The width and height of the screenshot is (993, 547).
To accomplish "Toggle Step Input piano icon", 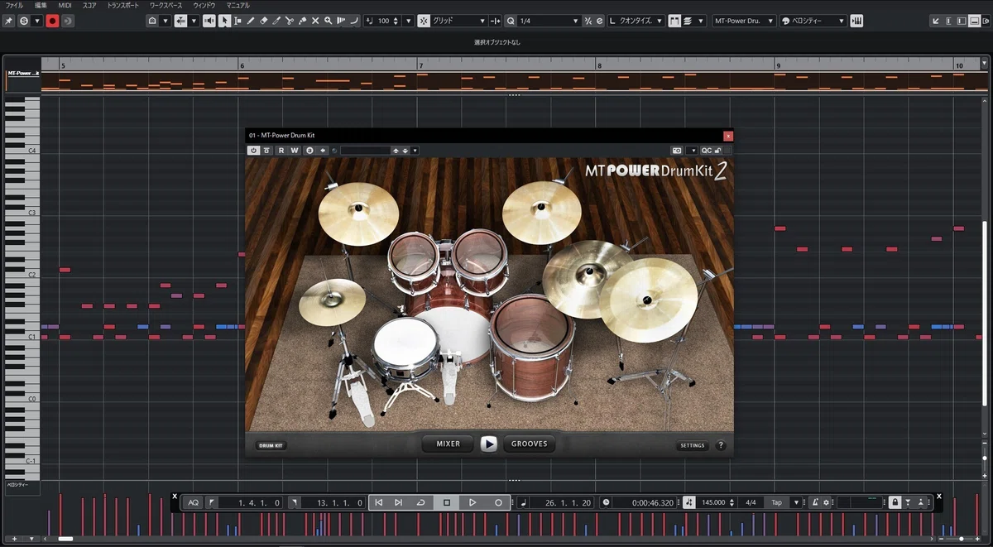I will tap(856, 21).
